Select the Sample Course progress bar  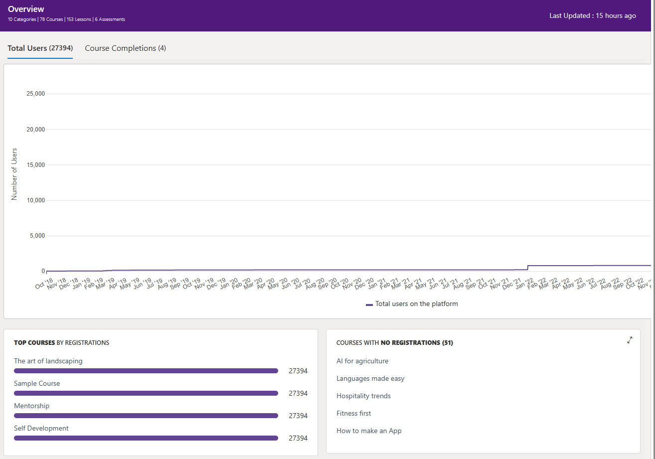146,393
